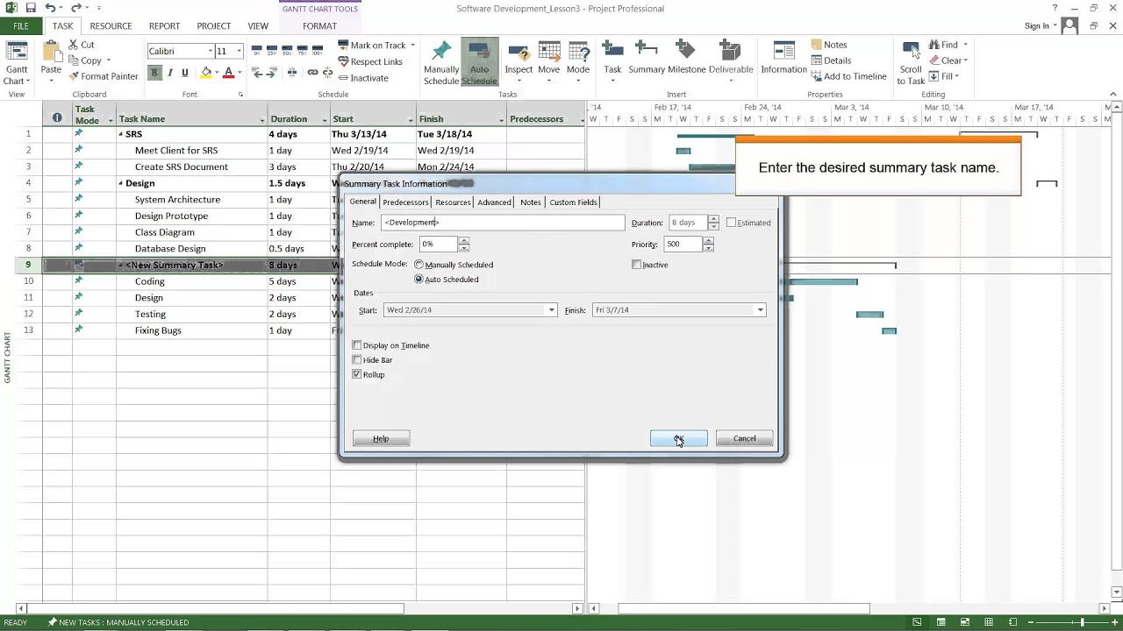The image size is (1123, 631).
Task: Click the background fill color icon
Action: [x=206, y=73]
